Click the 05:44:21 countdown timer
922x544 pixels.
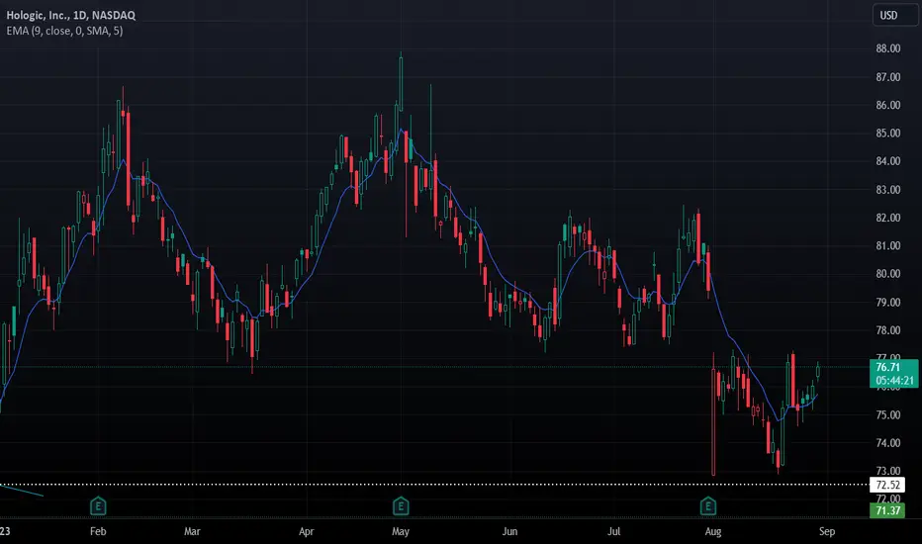(893, 381)
